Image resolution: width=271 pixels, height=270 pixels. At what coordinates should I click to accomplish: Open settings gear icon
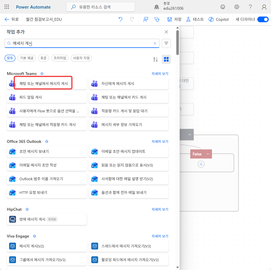click(x=236, y=7)
